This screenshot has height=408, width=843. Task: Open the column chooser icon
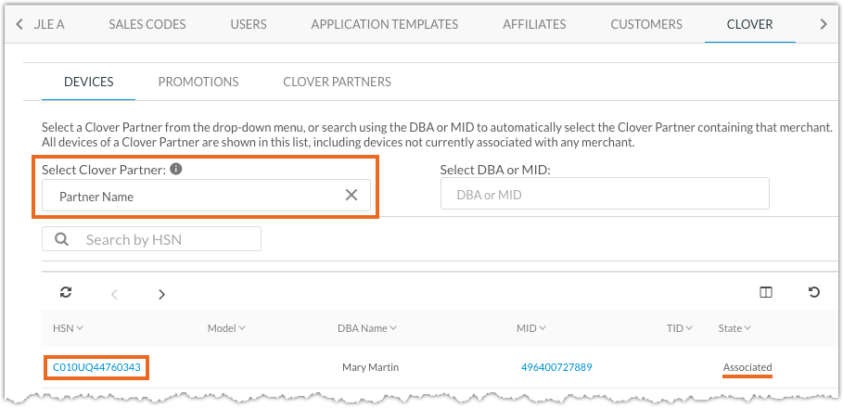point(766,293)
